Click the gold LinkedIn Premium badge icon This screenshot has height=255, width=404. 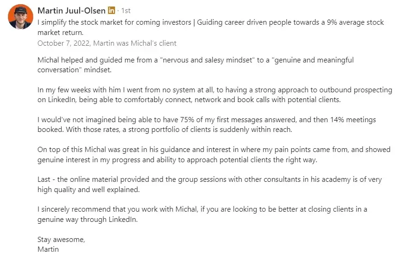112,11
